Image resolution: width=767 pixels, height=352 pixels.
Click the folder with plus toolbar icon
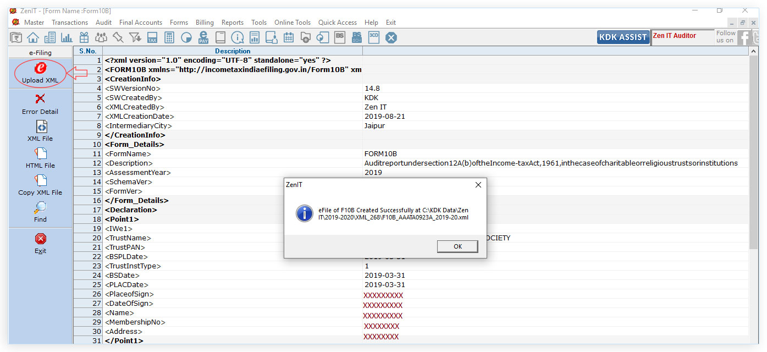click(306, 37)
